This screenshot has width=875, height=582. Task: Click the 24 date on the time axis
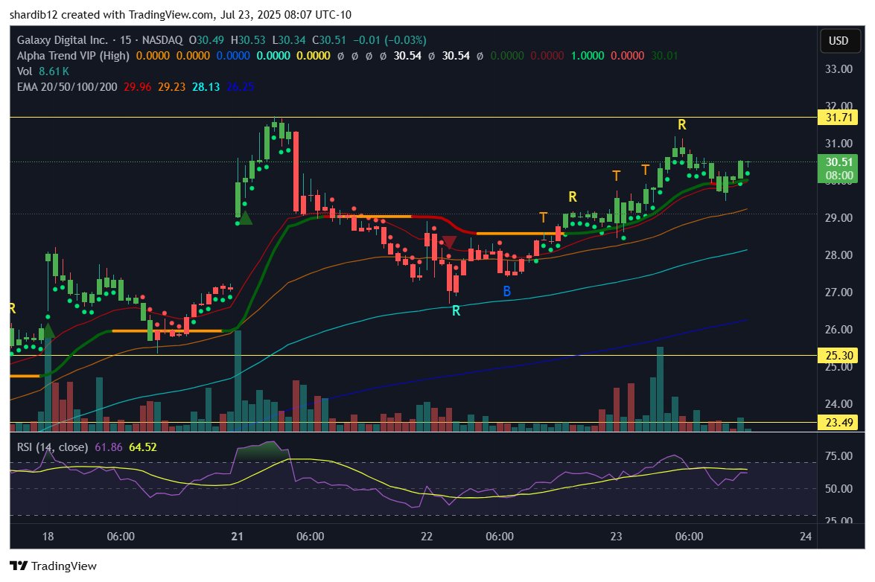(805, 537)
